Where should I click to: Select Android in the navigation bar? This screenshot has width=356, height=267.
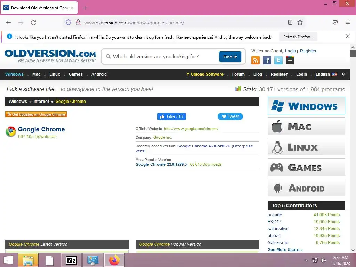click(99, 74)
